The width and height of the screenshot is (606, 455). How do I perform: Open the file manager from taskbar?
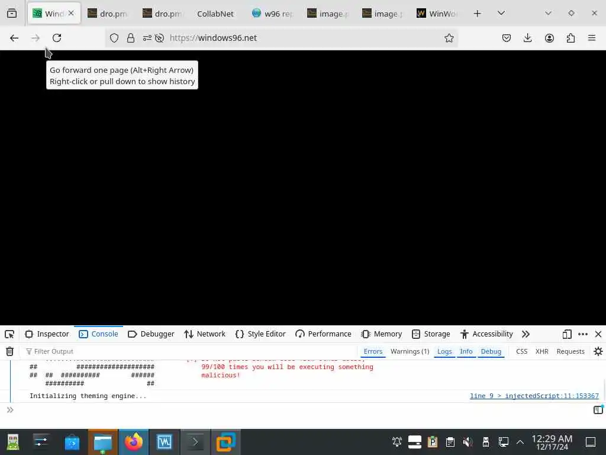[x=103, y=442]
